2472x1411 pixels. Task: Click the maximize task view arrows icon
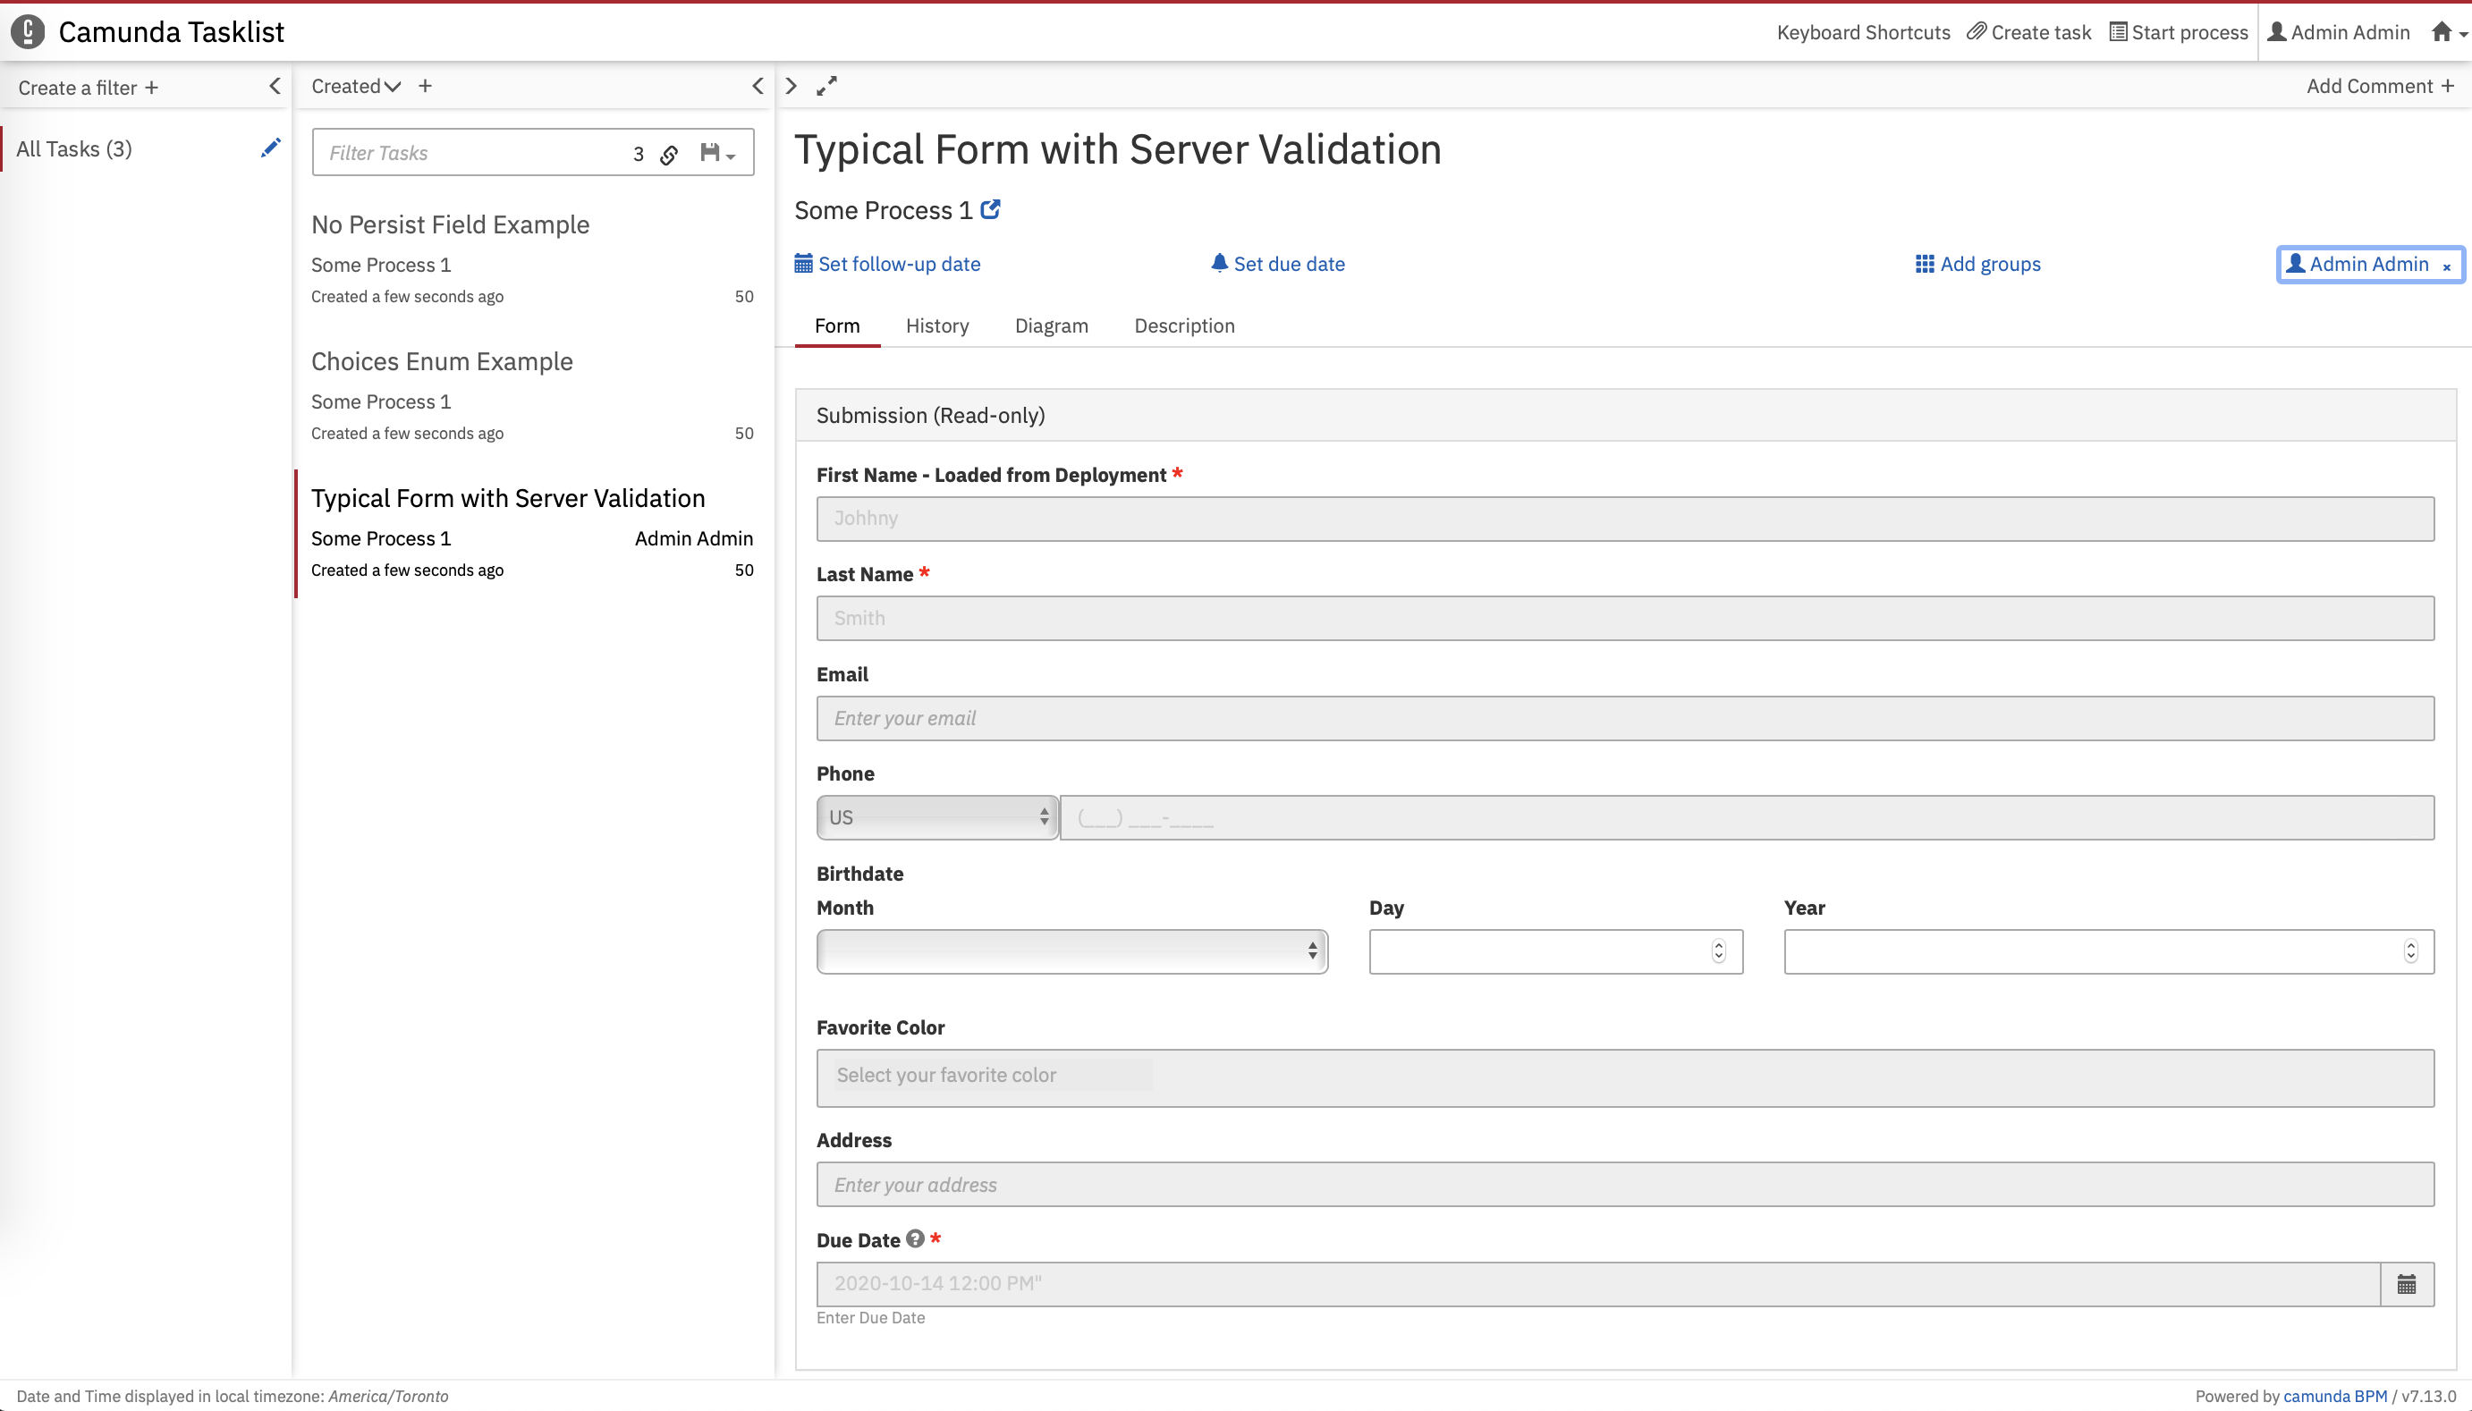826,86
